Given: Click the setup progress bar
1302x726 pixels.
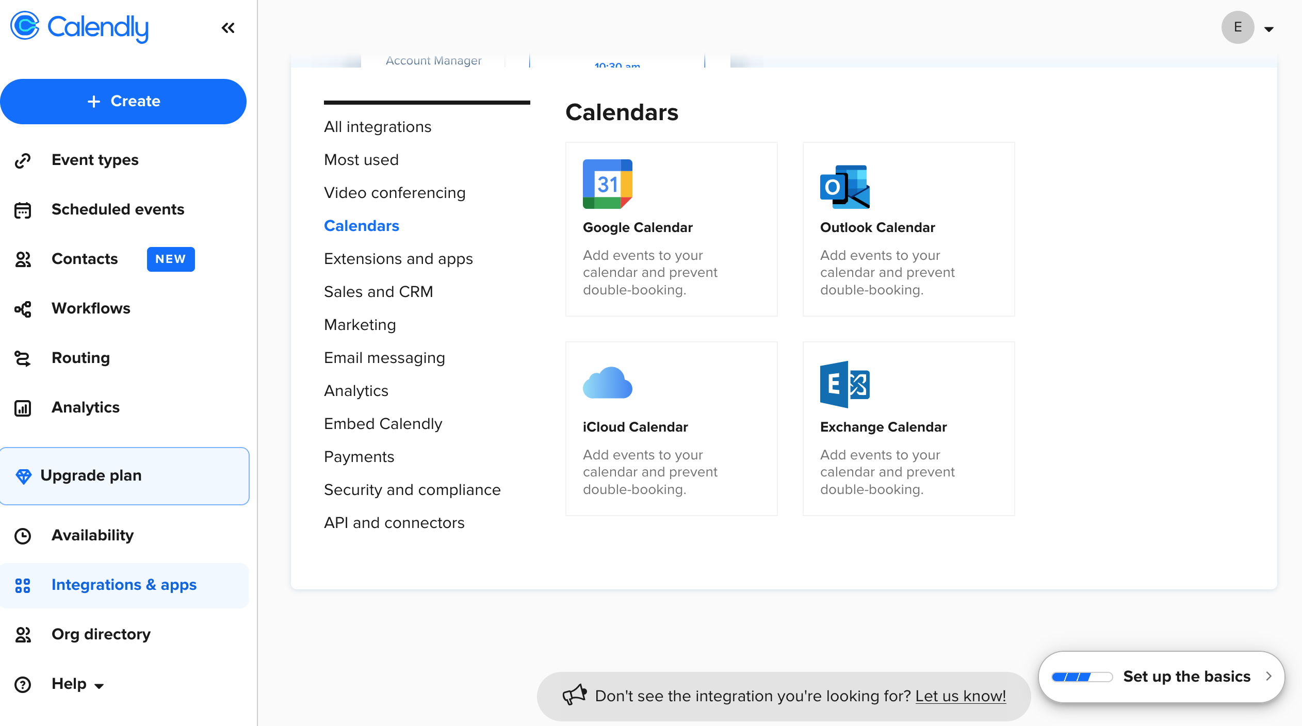Looking at the screenshot, I should 1082,676.
